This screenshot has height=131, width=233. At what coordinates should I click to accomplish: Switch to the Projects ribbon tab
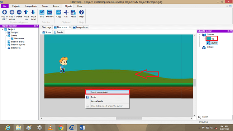pos(16,6)
